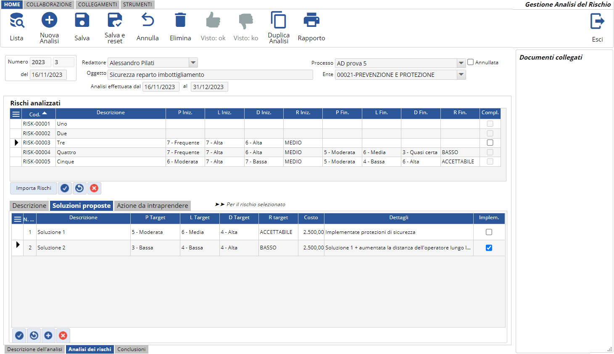The image size is (614, 354).
Task: Go to the Conclusioni bottom tab
Action: (132, 349)
